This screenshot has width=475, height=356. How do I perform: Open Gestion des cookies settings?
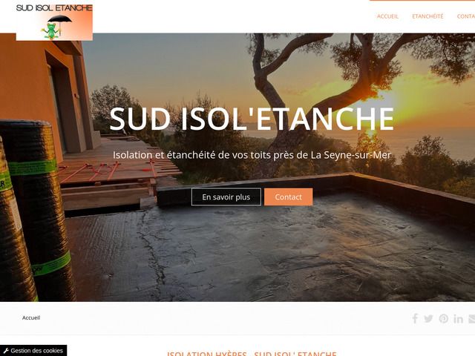click(33, 351)
